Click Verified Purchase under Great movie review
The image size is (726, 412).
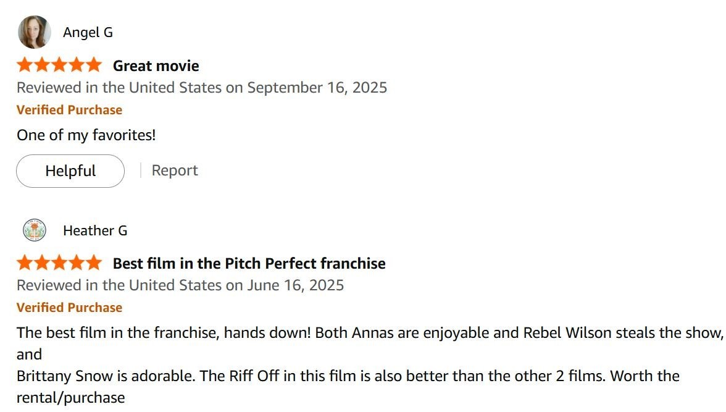point(69,110)
